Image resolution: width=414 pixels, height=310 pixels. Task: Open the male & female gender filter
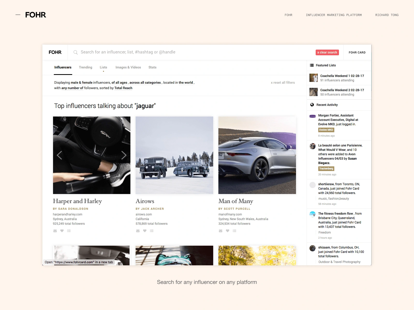(82, 83)
